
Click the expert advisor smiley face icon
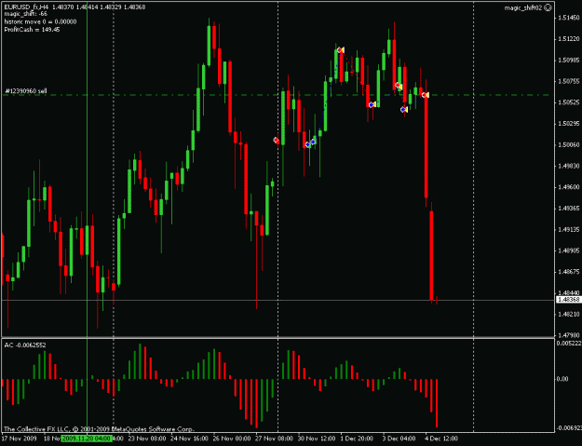click(548, 7)
